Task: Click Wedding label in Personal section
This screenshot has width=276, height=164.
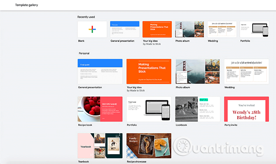Action: (229, 87)
